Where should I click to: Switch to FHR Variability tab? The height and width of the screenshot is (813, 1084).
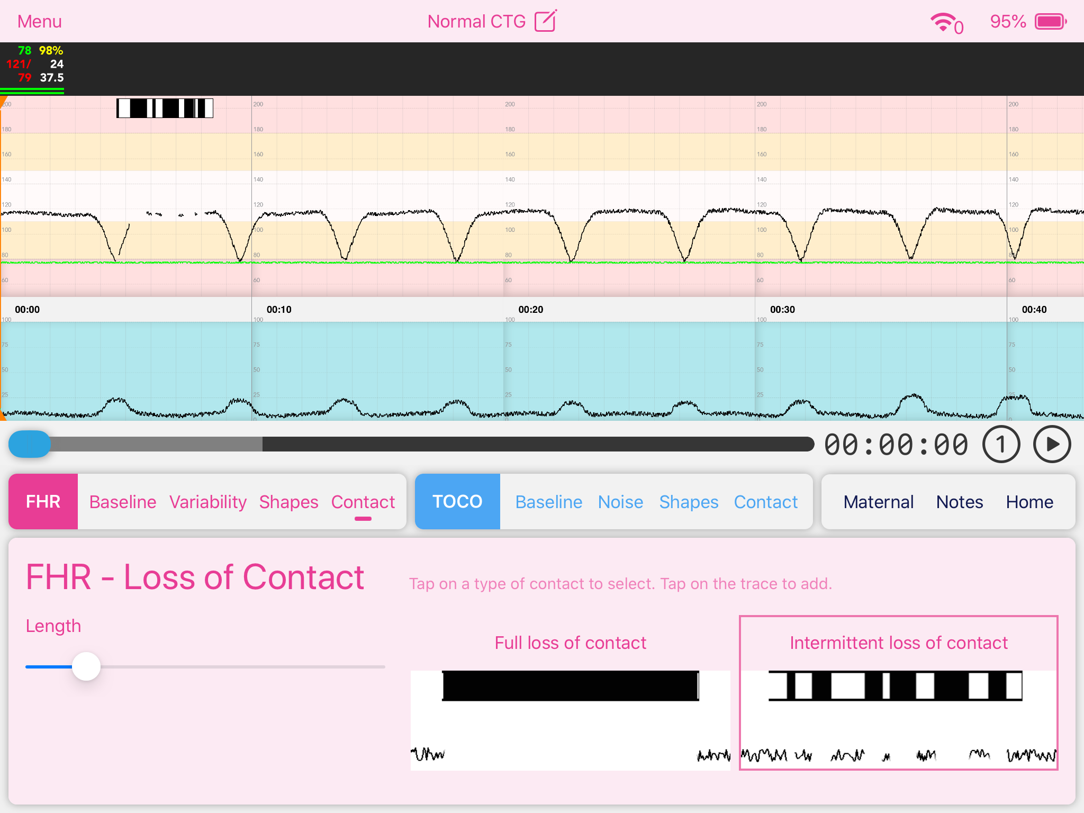point(207,502)
